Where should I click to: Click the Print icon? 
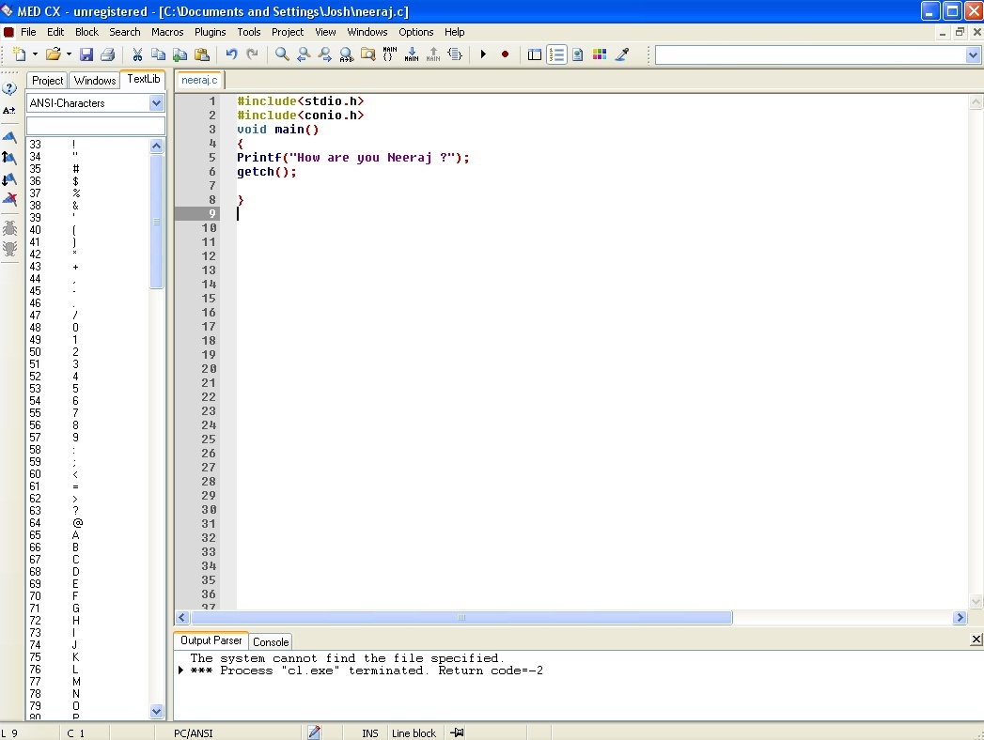(107, 54)
